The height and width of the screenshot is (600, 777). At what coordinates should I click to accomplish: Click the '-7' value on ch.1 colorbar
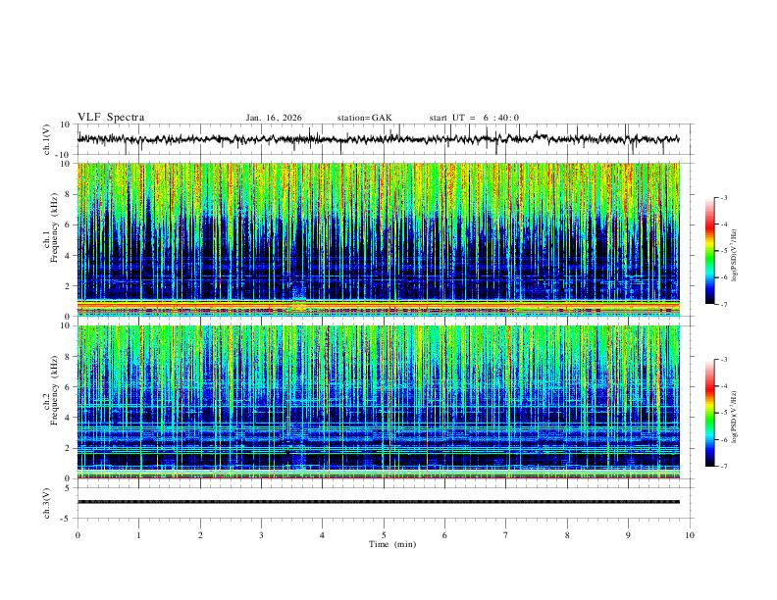[x=724, y=304]
